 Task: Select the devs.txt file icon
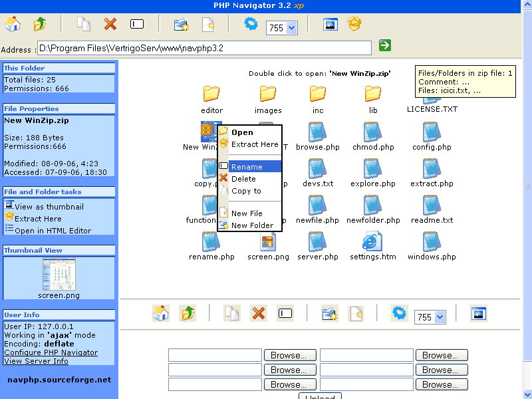pos(318,168)
